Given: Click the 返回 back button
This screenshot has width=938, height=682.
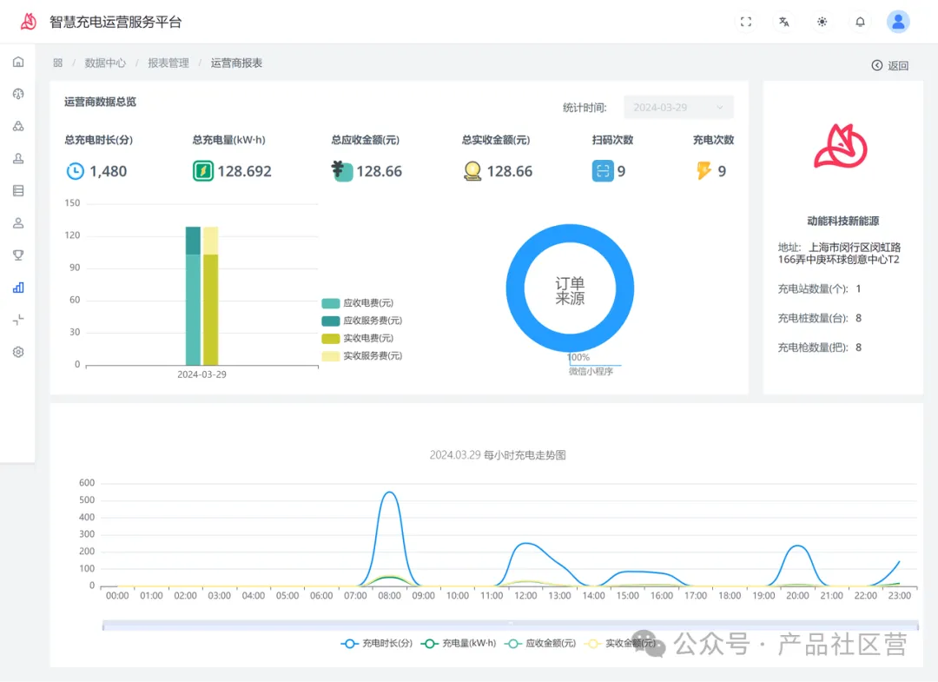Looking at the screenshot, I should [x=890, y=65].
